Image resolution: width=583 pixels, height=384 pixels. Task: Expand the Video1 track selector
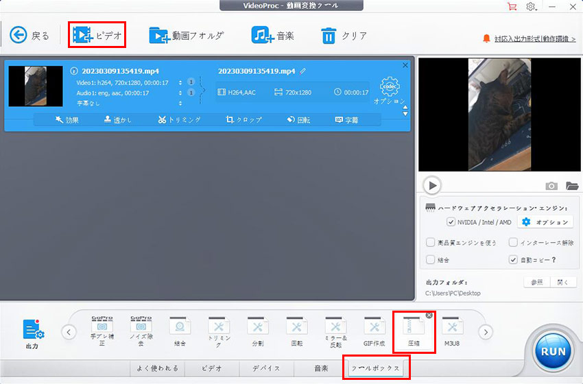(x=180, y=82)
